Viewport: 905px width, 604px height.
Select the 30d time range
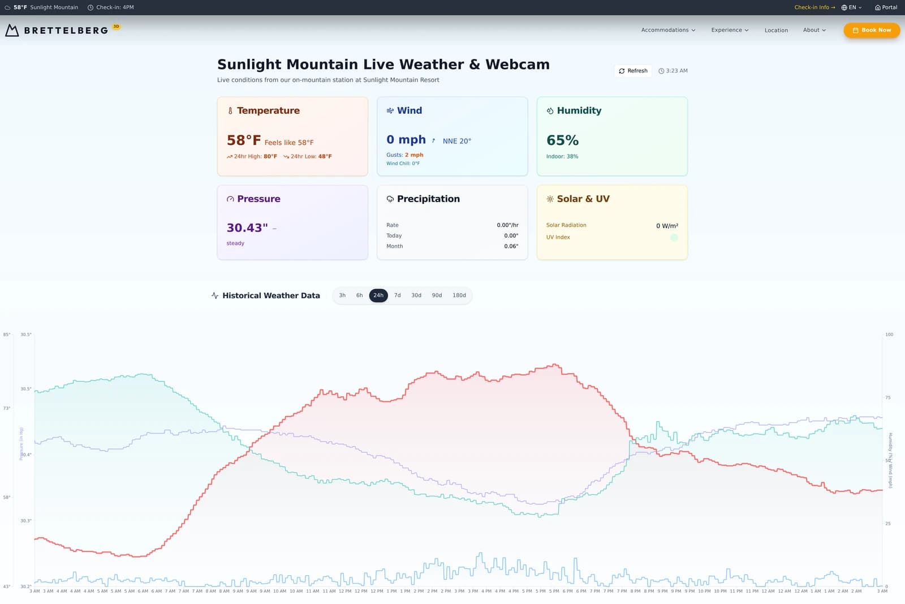pyautogui.click(x=416, y=295)
